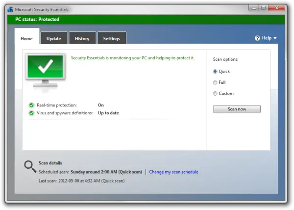Click the 'Up to date' definitions value
The height and width of the screenshot is (210, 294).
[x=108, y=113]
